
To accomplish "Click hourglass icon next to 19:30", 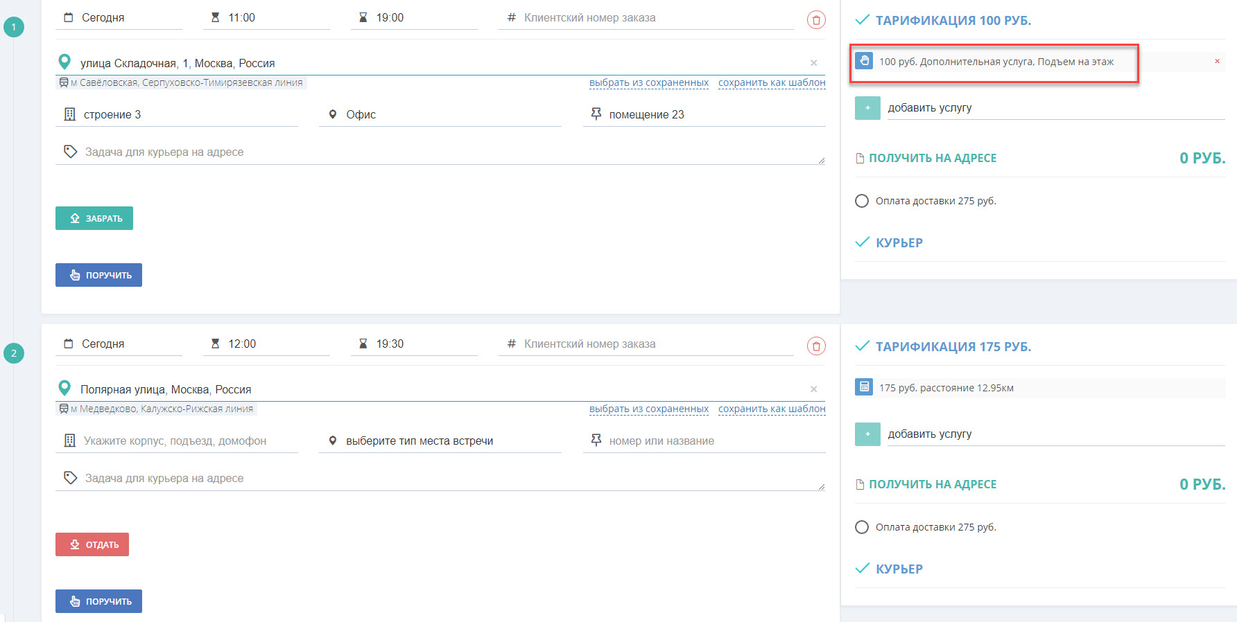I will tap(363, 344).
